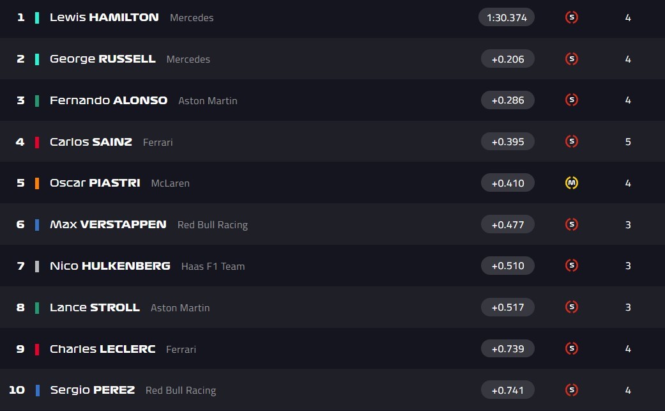This screenshot has width=665, height=411.
Task: Open Max Verstappen driver name
Action: point(108,224)
